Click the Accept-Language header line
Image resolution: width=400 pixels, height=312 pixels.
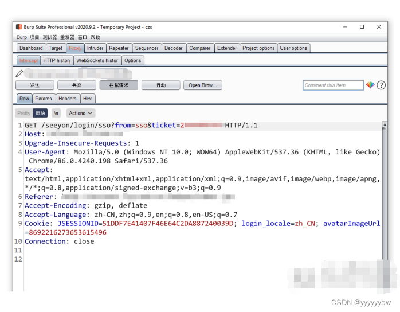pos(131,214)
